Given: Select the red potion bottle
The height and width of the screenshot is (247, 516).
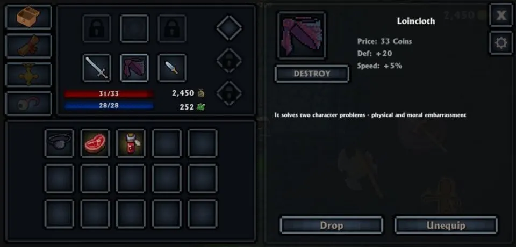Looking at the screenshot, I should pyautogui.click(x=131, y=143).
